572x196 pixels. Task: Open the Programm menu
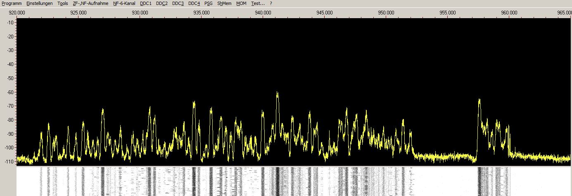[12, 3]
